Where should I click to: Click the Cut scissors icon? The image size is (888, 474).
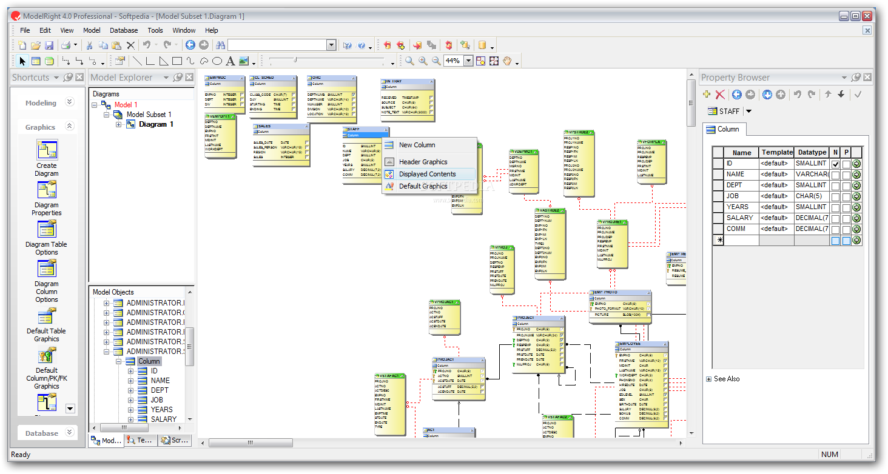pyautogui.click(x=89, y=45)
